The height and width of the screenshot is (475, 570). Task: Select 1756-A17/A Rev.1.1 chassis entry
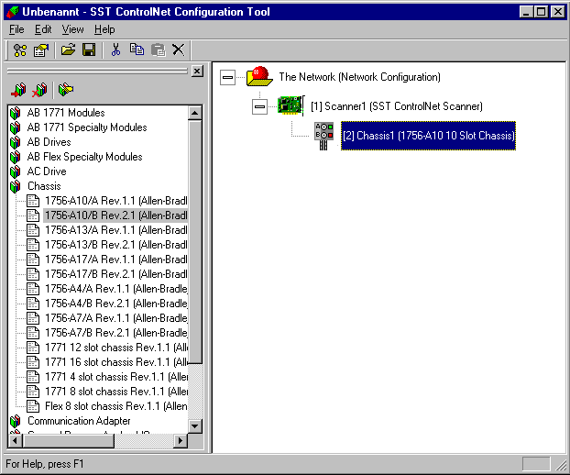pyautogui.click(x=116, y=260)
